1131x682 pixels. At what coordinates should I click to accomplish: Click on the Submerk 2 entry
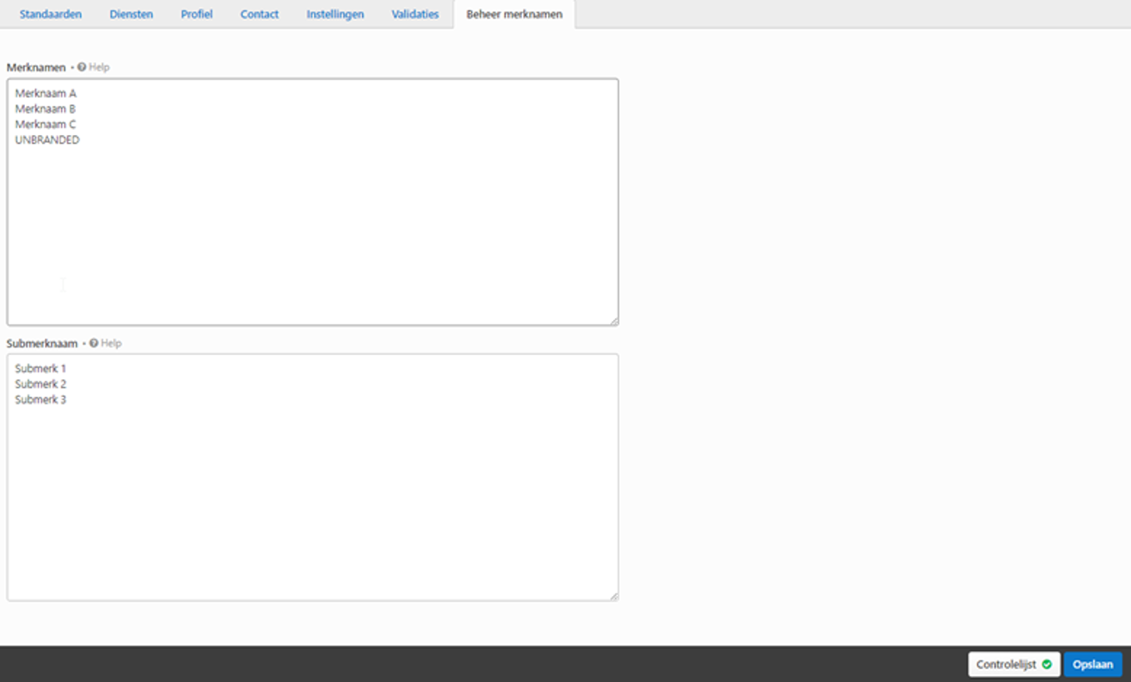[40, 384]
